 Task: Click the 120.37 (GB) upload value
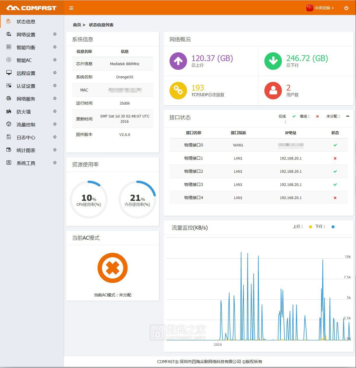(x=212, y=58)
